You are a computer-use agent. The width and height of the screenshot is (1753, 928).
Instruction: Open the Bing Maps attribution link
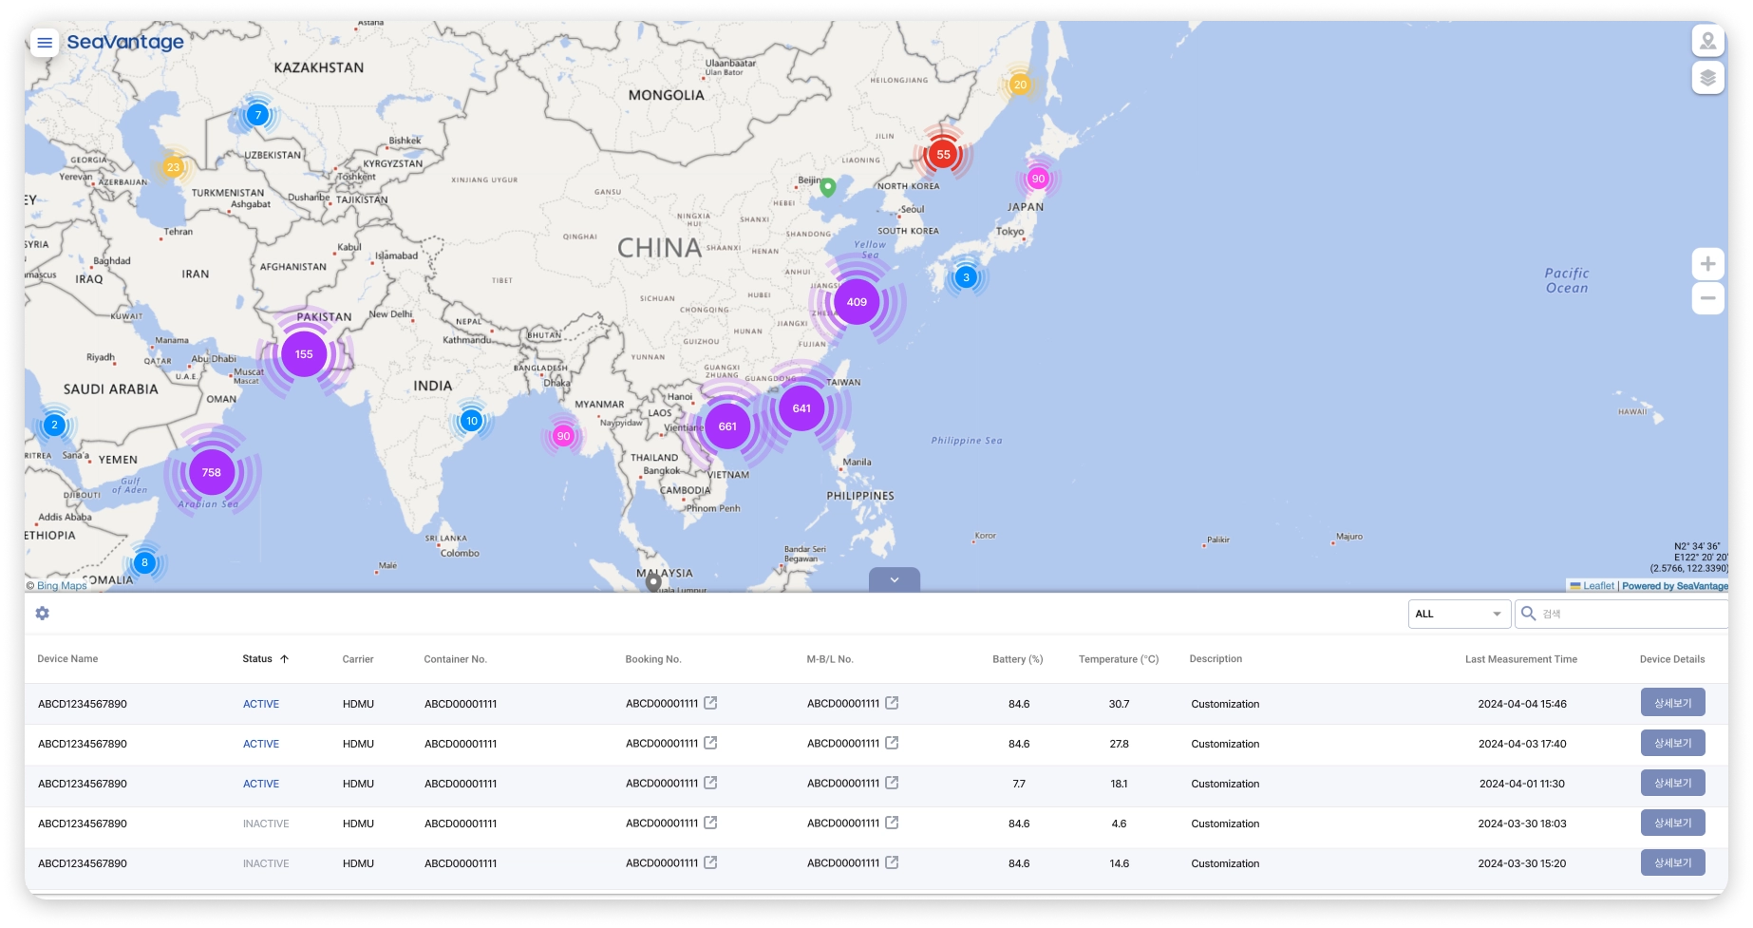pos(62,585)
